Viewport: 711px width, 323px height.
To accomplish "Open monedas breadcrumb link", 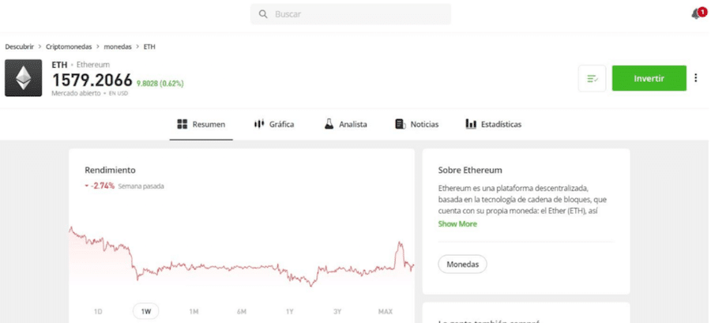I will tap(118, 47).
